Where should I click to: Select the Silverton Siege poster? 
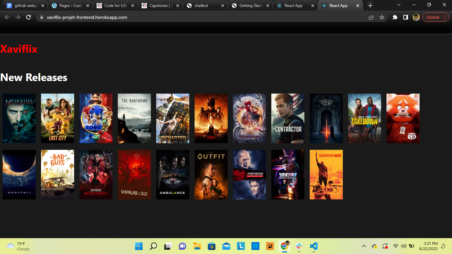click(326, 175)
